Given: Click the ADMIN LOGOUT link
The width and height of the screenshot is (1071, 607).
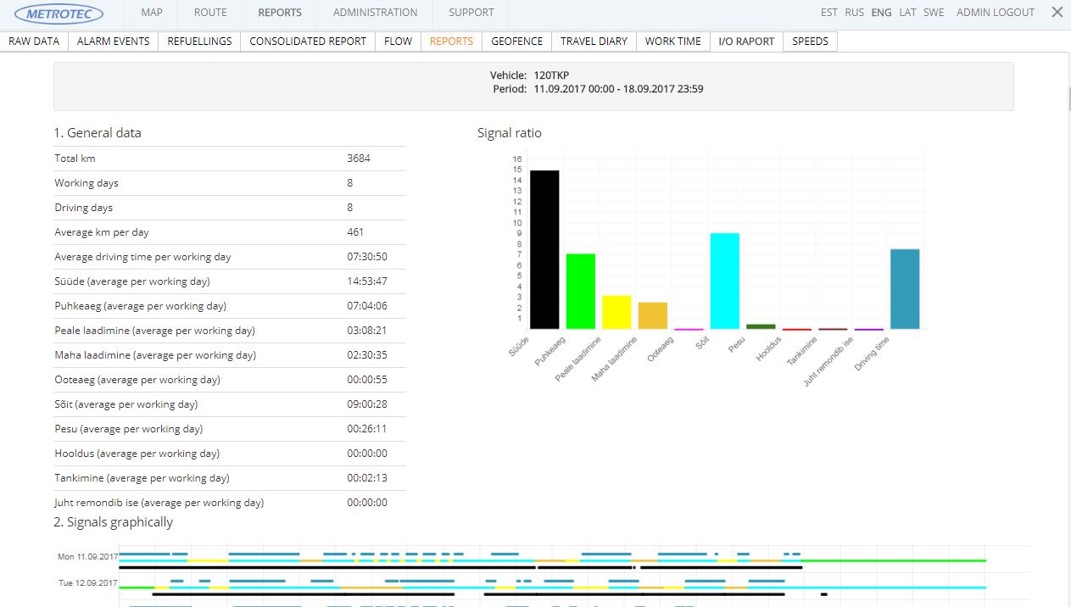Looking at the screenshot, I should point(996,13).
